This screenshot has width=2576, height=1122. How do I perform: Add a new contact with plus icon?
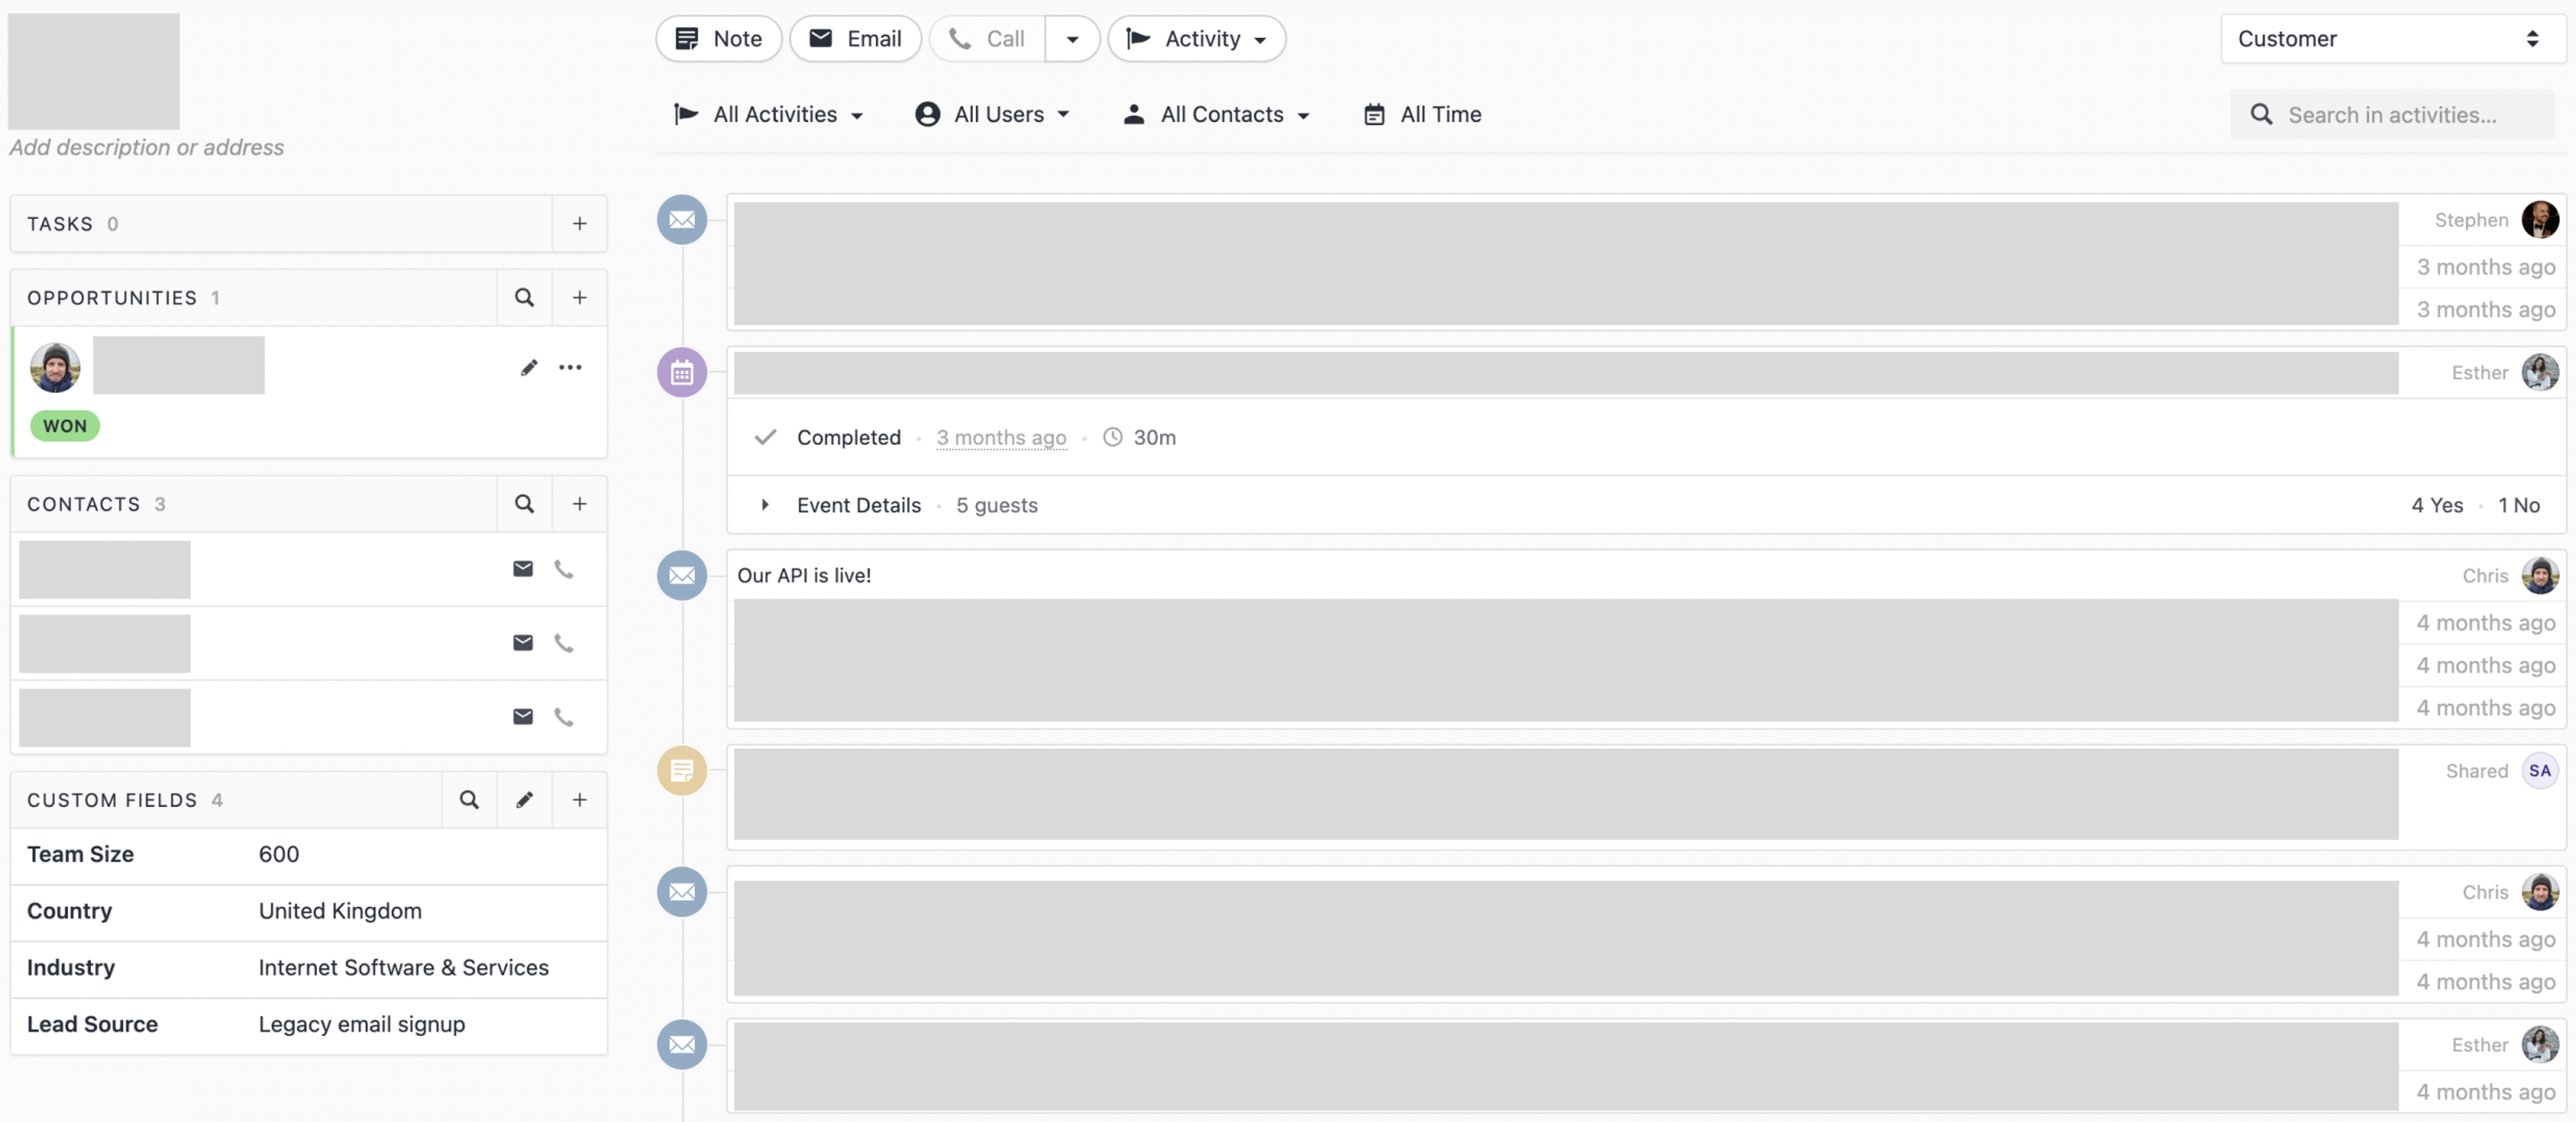pyautogui.click(x=579, y=503)
